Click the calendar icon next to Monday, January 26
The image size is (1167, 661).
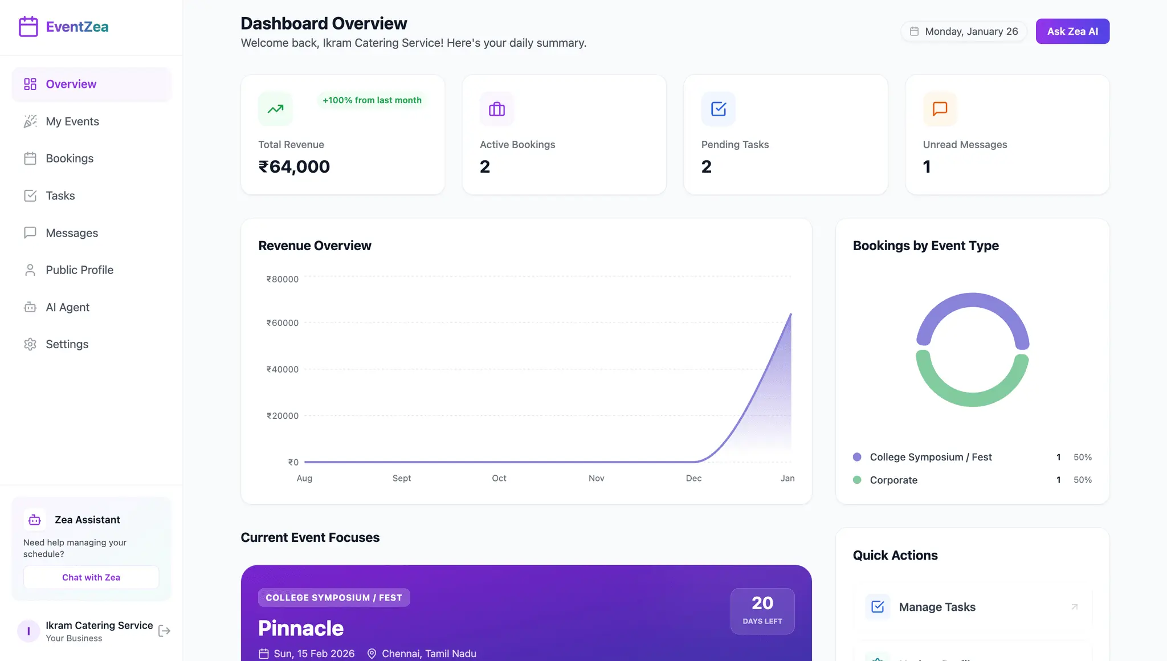pyautogui.click(x=914, y=31)
